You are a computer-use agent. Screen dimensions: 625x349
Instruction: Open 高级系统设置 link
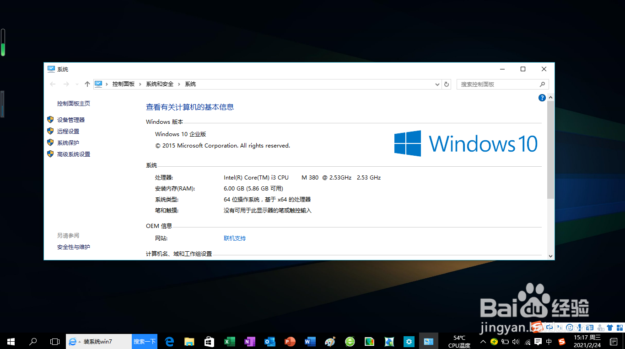click(x=74, y=154)
